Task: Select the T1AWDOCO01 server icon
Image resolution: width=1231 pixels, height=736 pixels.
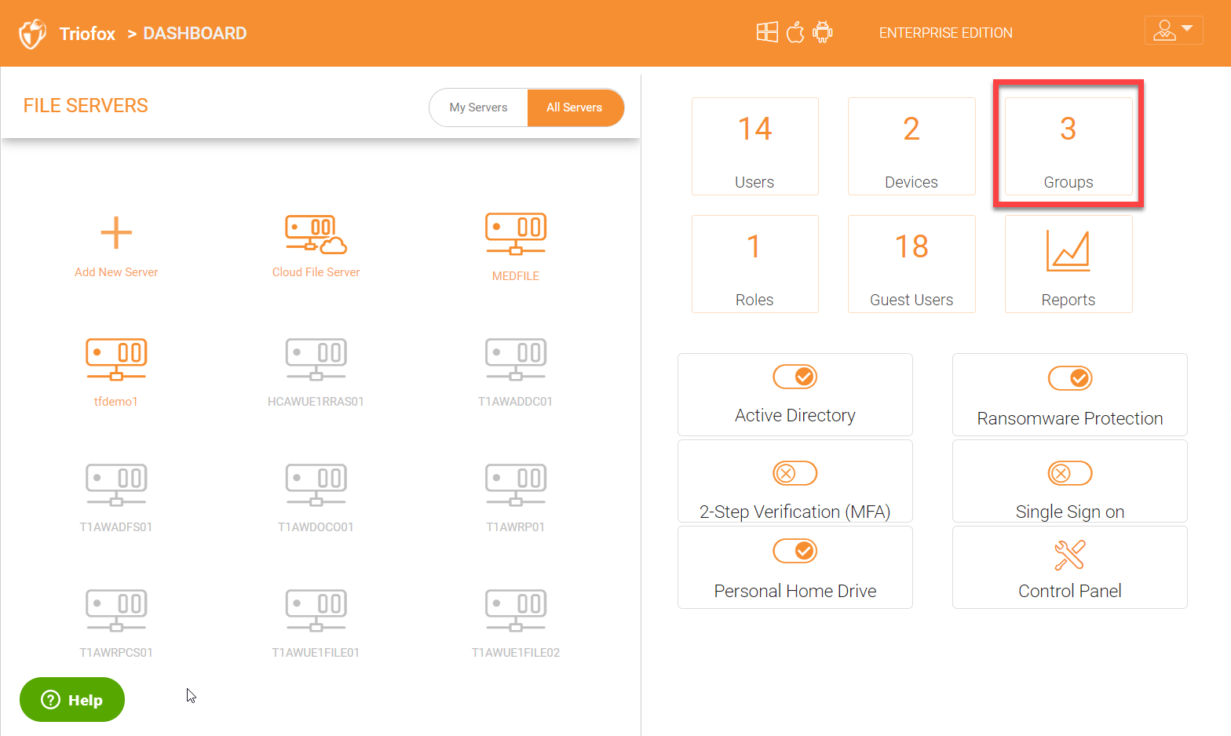Action: [x=316, y=485]
